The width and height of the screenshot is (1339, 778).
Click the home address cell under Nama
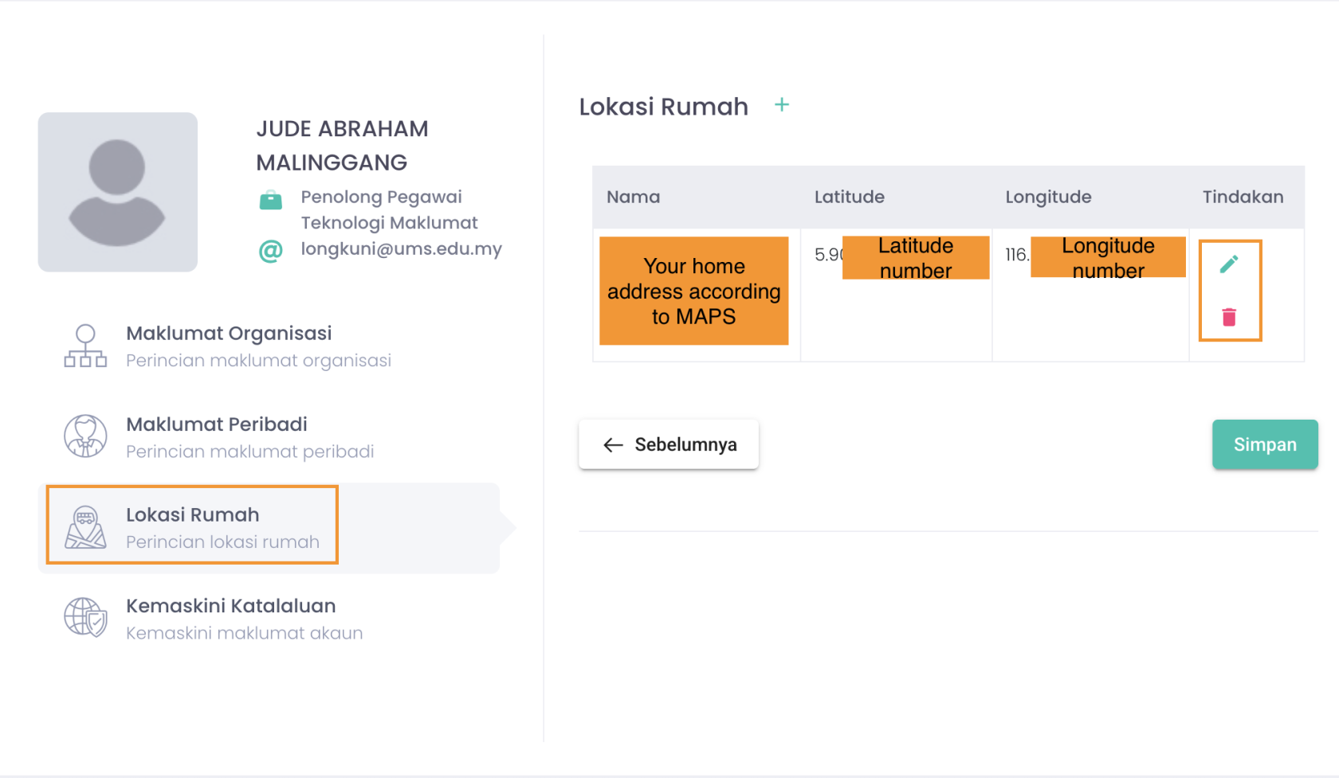[x=693, y=291]
